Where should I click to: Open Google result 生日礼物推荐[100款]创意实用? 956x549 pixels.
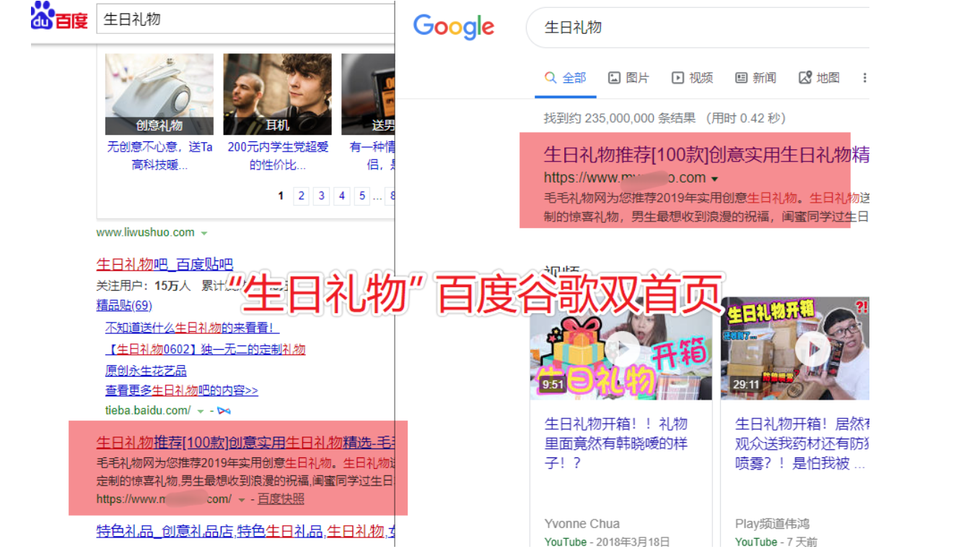(706, 154)
